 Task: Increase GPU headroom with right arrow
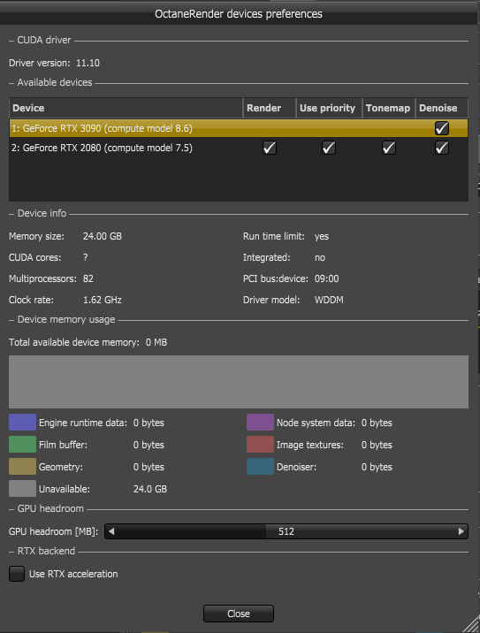tap(461, 531)
